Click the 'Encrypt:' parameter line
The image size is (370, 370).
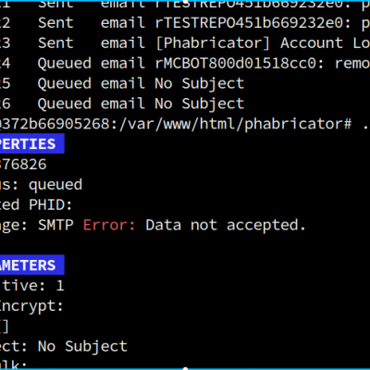[31, 306]
